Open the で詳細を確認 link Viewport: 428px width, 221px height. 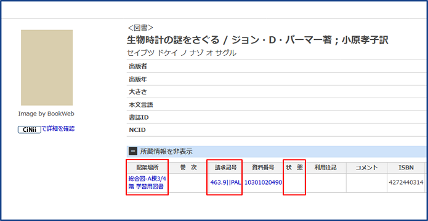click(x=58, y=129)
